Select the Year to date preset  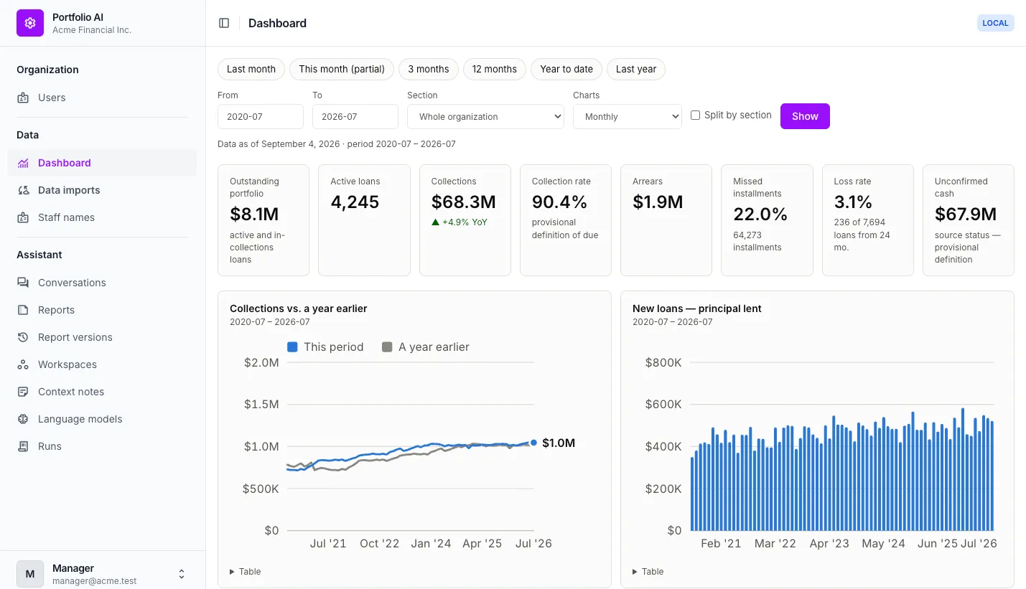pyautogui.click(x=566, y=69)
